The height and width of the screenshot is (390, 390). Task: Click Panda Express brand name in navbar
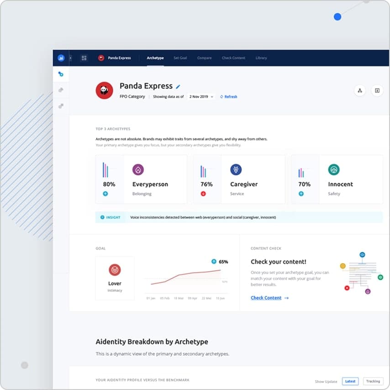pos(119,58)
